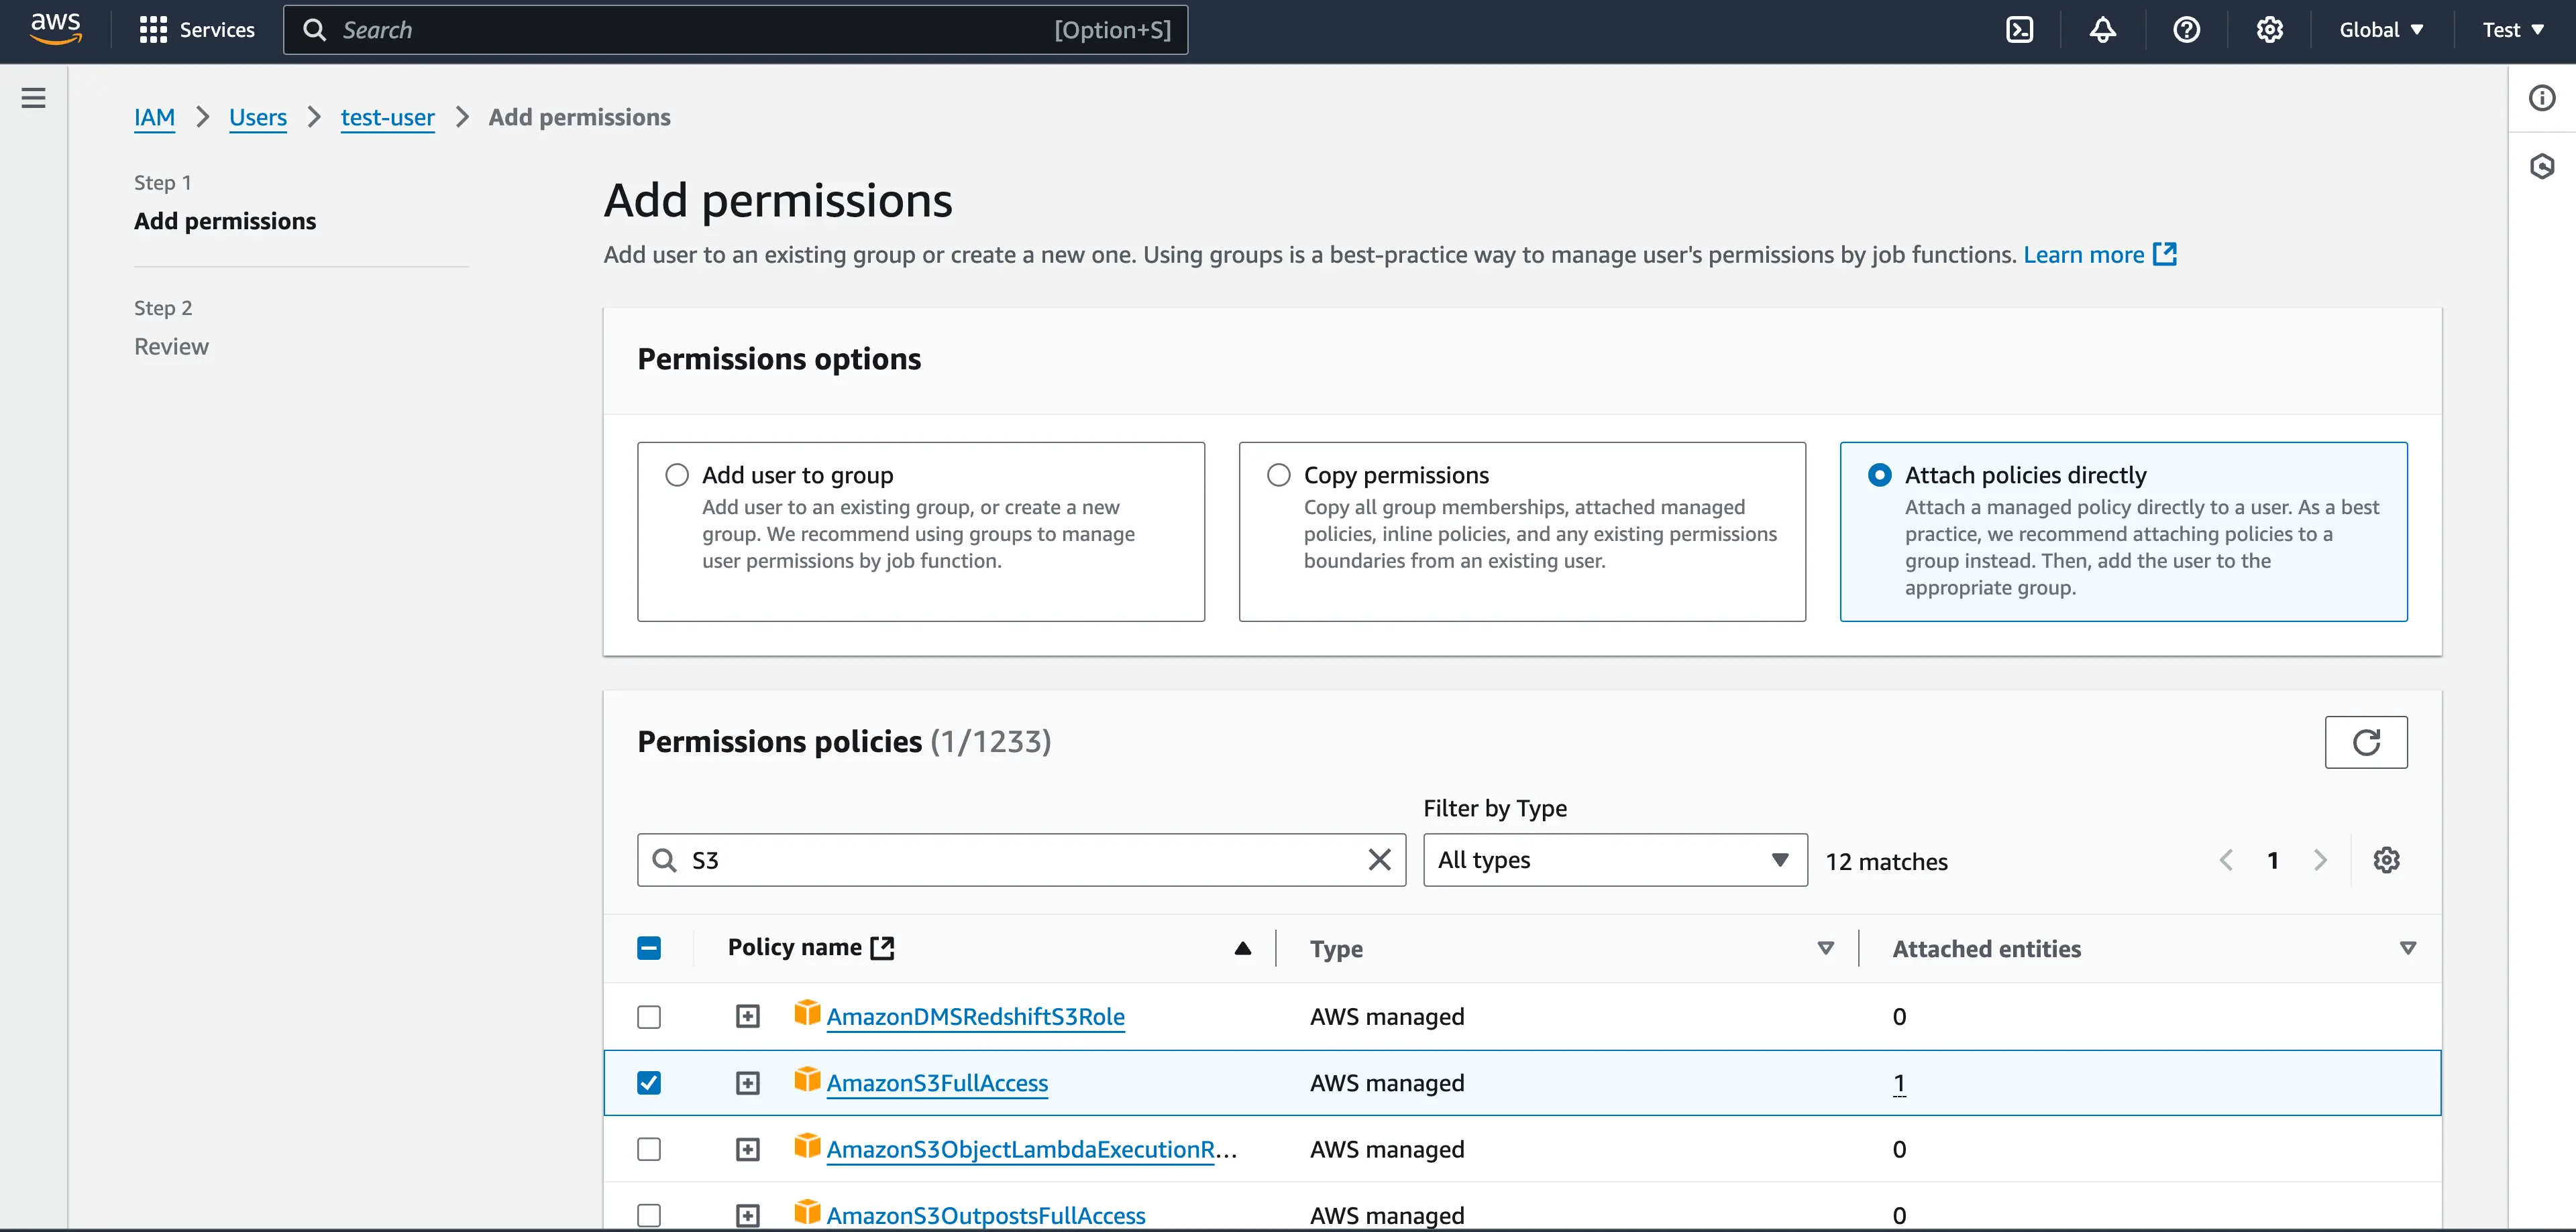The height and width of the screenshot is (1232, 2576).
Task: Click the AmazonDMSRedshiftS3Role policy cube icon
Action: click(x=807, y=1013)
